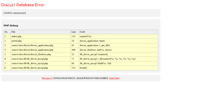Click line number 75
This screenshot has height=108, width=199.
pyautogui.click(x=75, y=59)
